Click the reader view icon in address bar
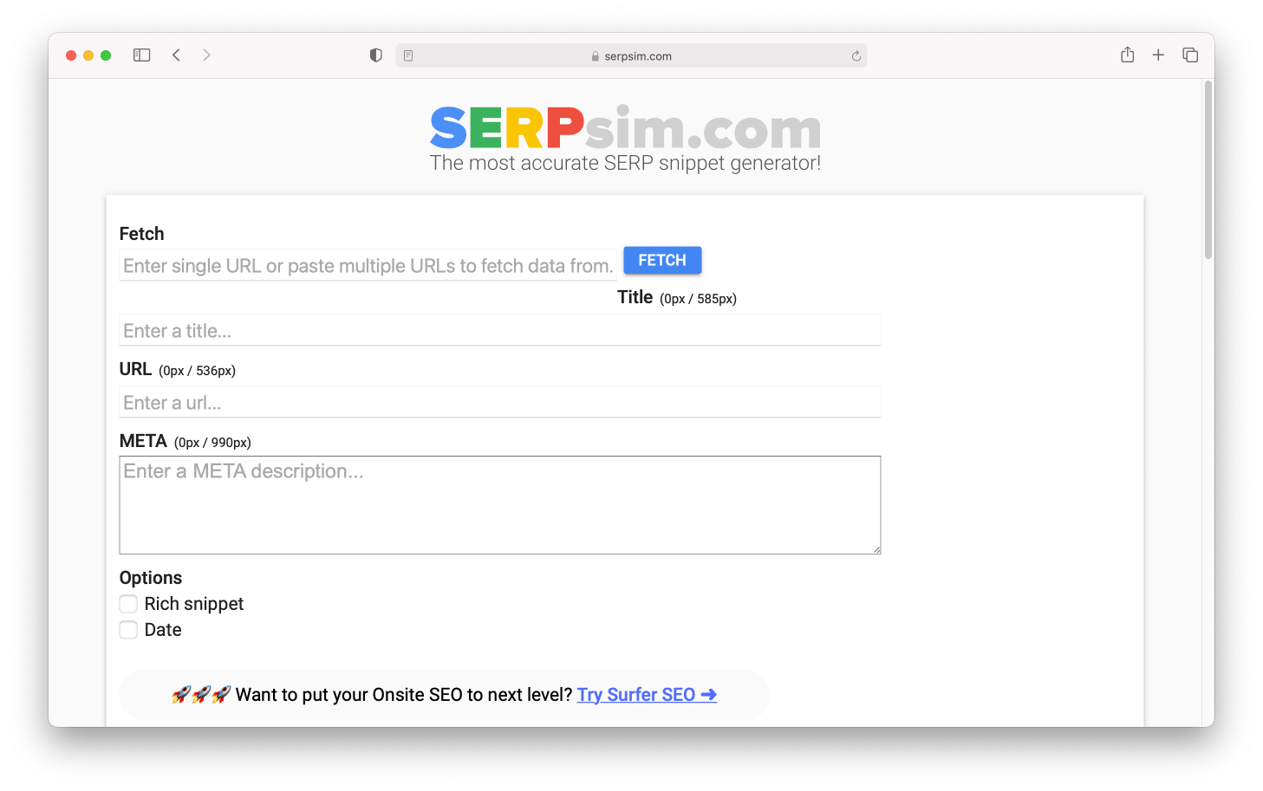The image size is (1263, 791). 408,55
